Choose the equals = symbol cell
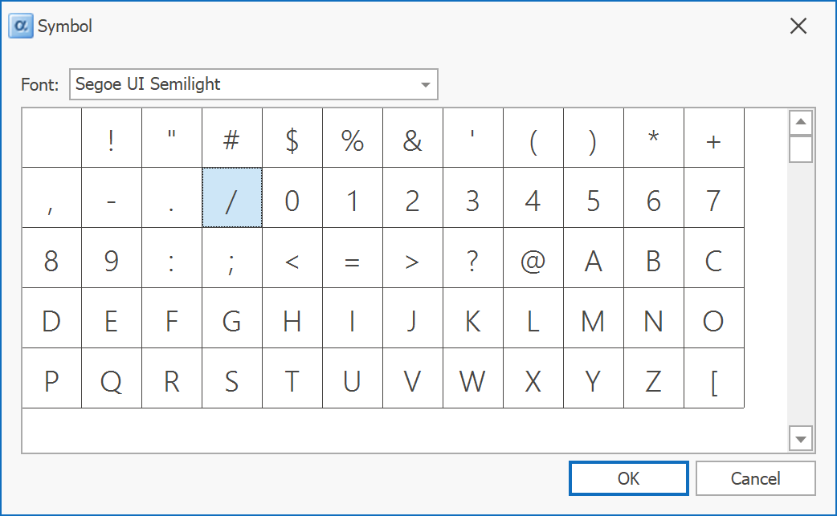 353,258
